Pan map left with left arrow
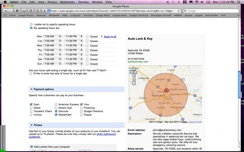 [132, 72]
